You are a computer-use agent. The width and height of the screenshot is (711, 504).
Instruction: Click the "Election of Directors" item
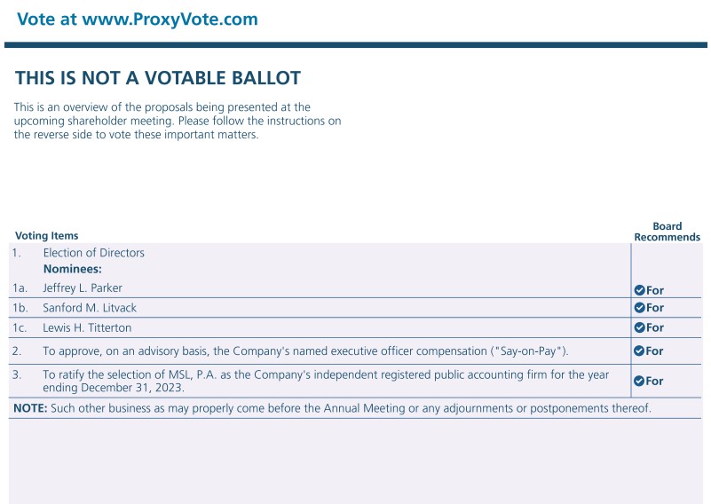point(93,253)
